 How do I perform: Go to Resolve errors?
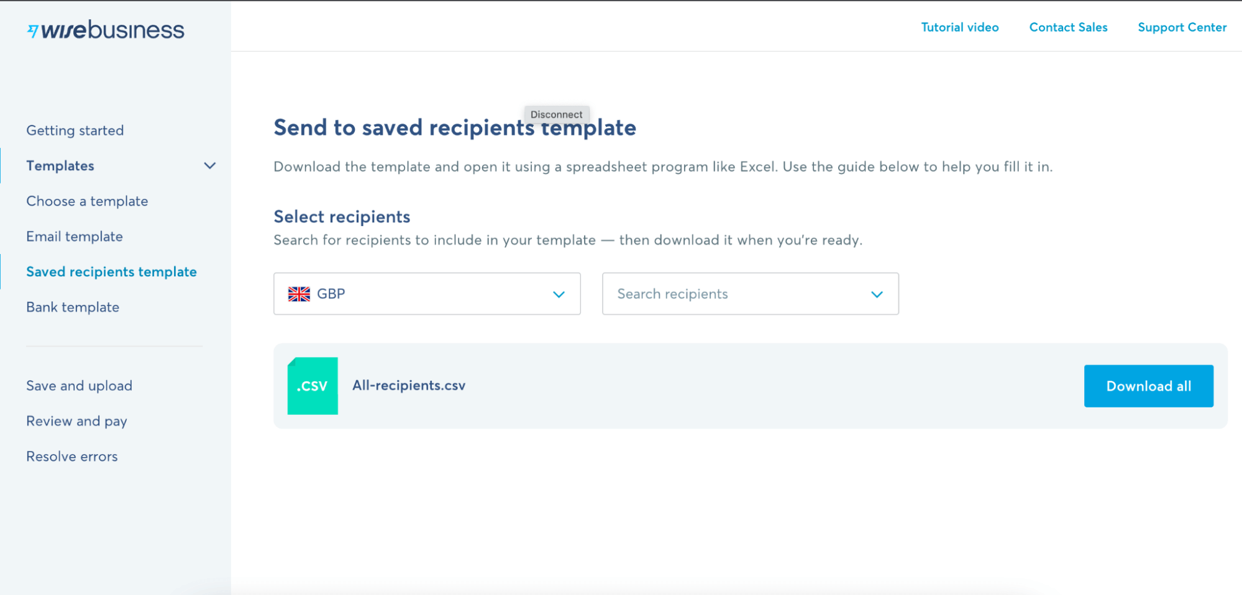72,456
